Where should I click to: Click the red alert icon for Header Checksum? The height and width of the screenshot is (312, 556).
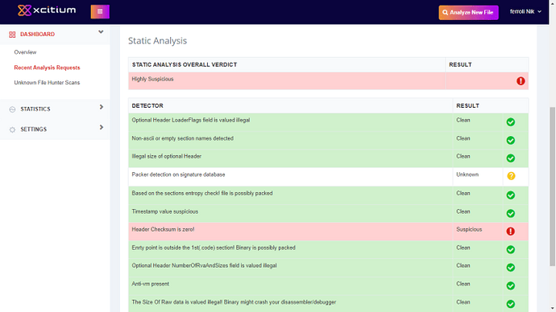coord(510,232)
